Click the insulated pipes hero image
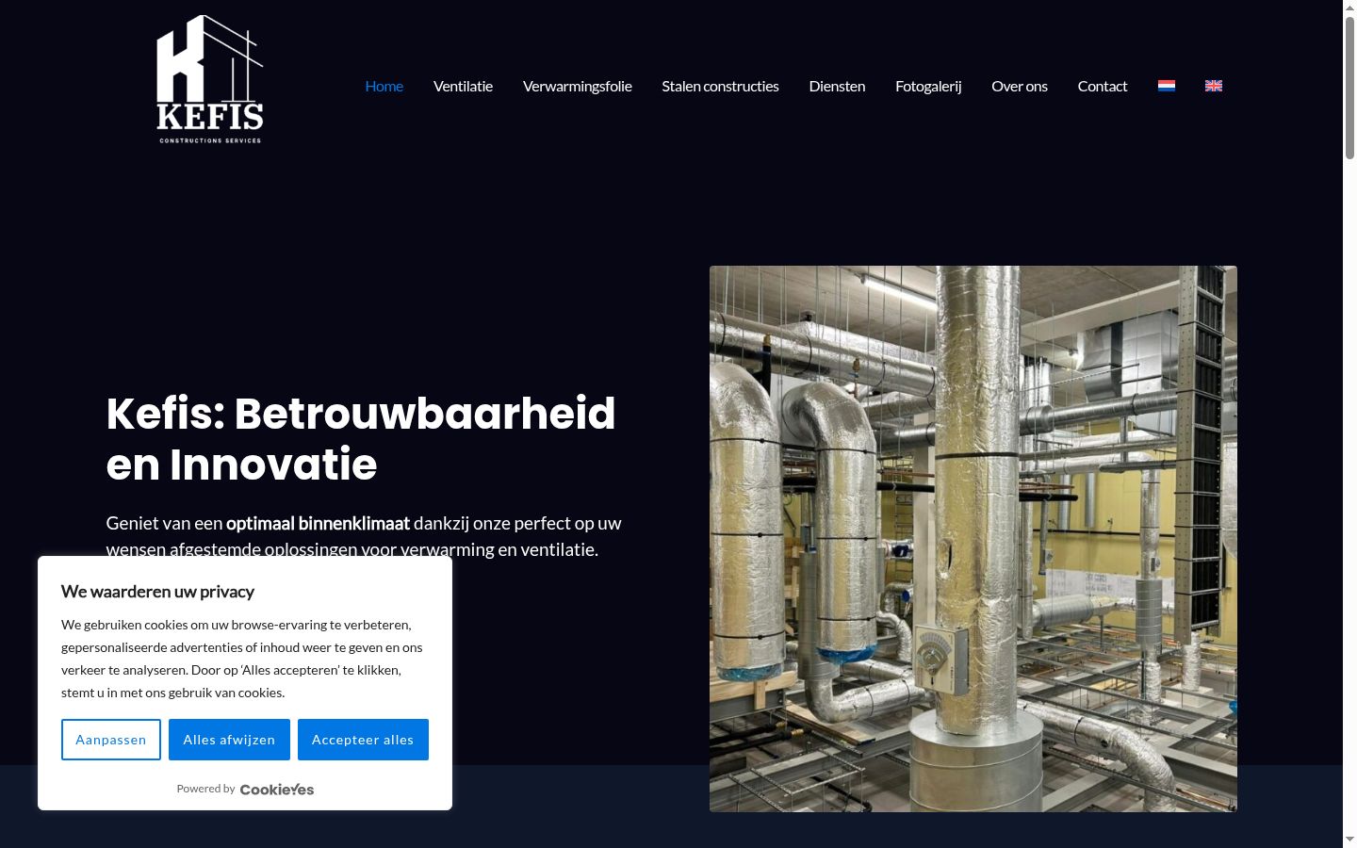The width and height of the screenshot is (1357, 848). point(973,539)
